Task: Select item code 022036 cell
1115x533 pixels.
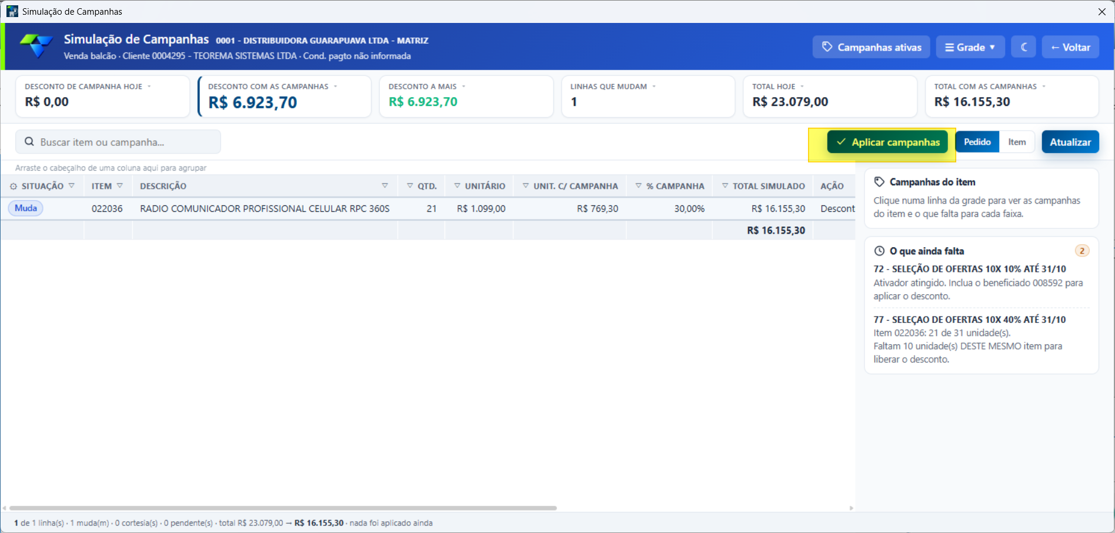Action: tap(108, 208)
